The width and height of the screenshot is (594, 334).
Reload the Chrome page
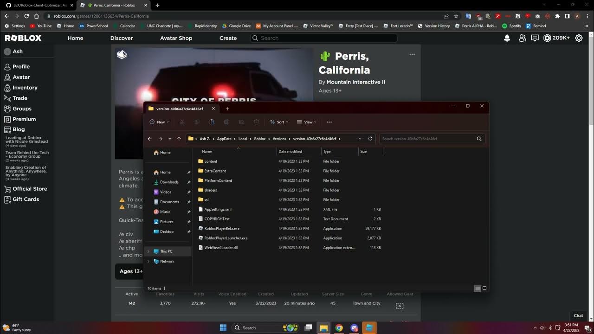[26, 16]
